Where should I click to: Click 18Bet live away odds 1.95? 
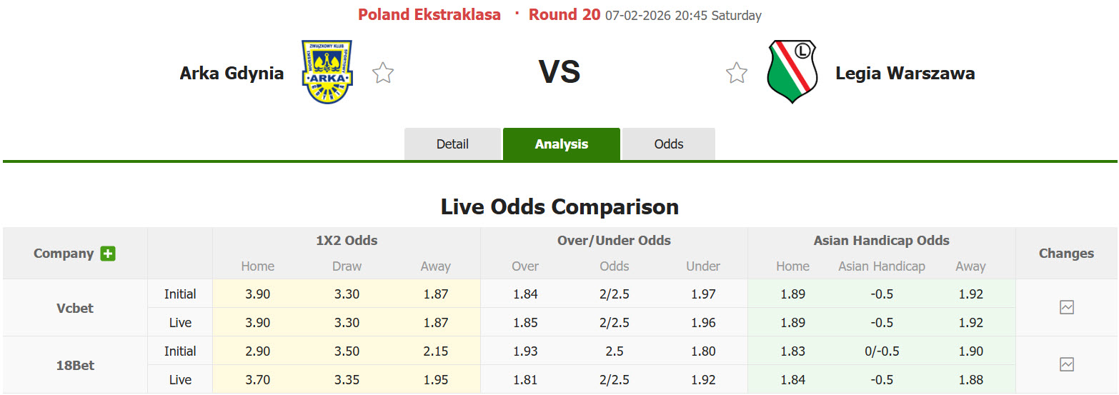435,380
